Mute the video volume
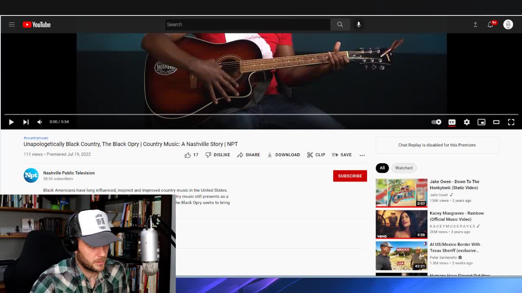The width and height of the screenshot is (522, 293). (40, 122)
